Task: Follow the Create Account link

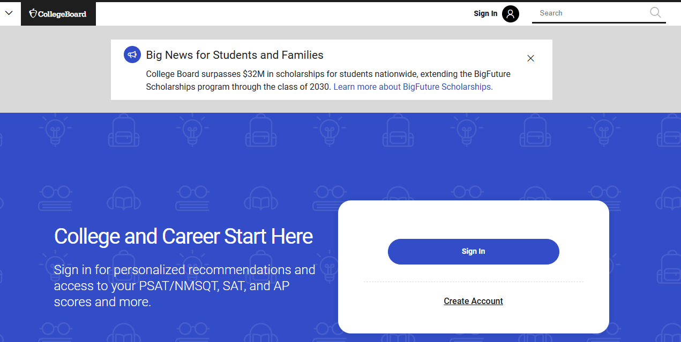Action: coord(473,301)
